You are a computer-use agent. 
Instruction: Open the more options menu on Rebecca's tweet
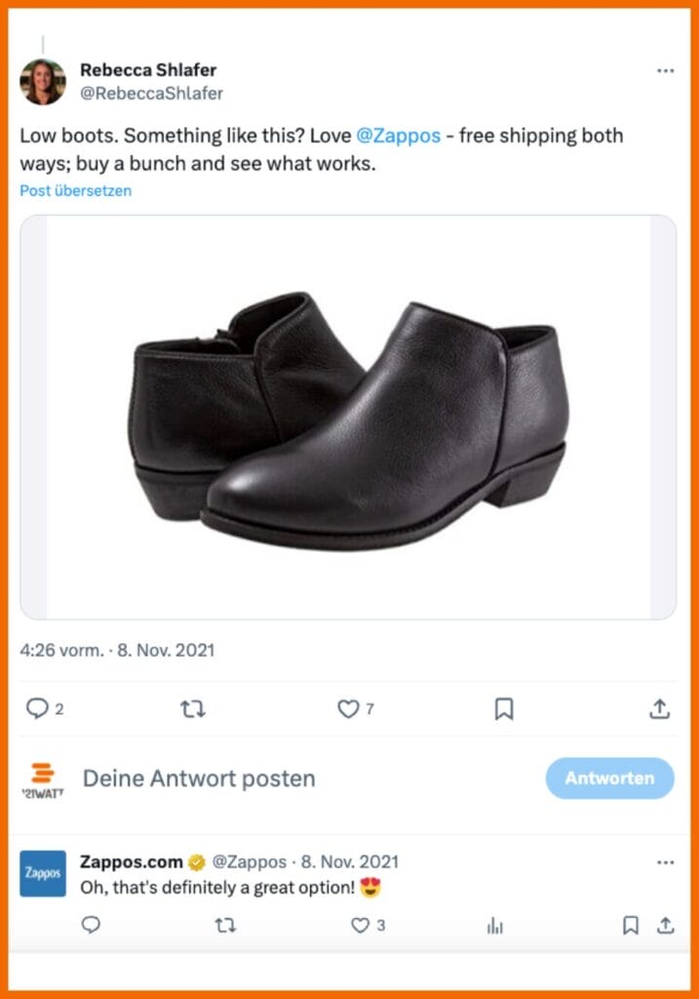(x=666, y=70)
